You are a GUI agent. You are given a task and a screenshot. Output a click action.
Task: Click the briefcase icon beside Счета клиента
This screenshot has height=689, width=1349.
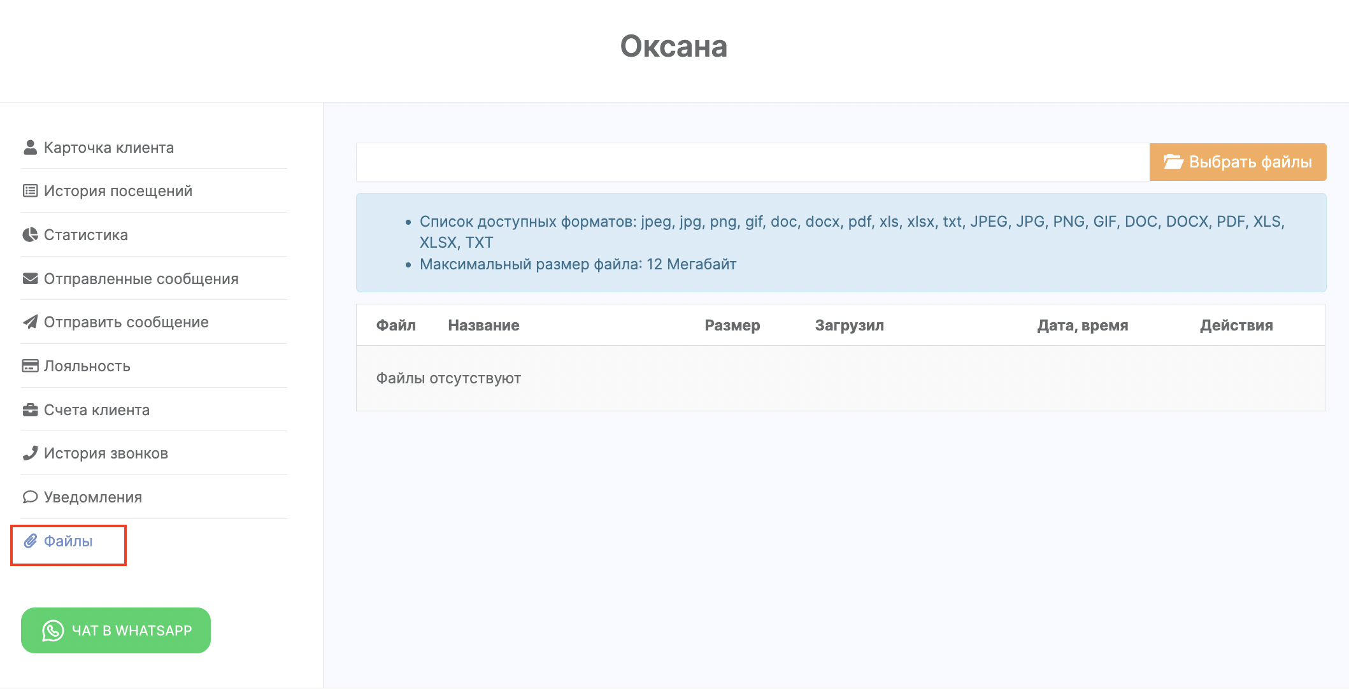30,409
